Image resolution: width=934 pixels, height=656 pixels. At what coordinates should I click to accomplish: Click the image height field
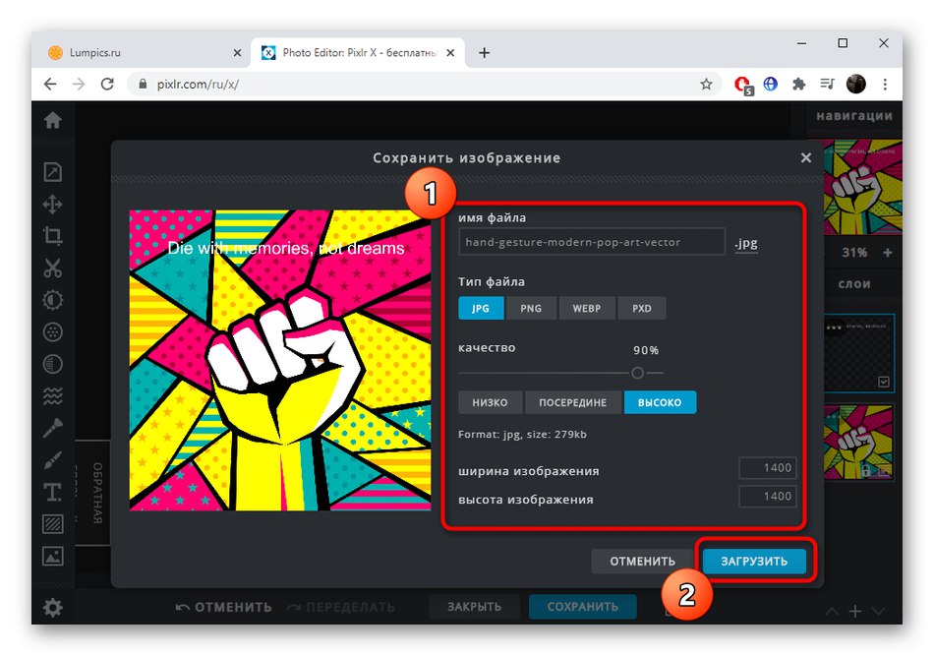point(767,497)
